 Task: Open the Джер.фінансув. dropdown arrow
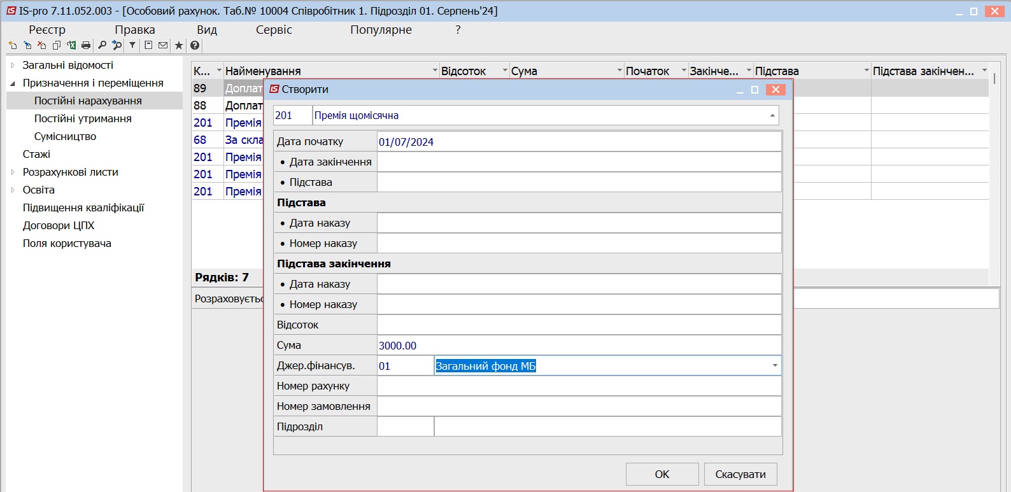tap(775, 365)
